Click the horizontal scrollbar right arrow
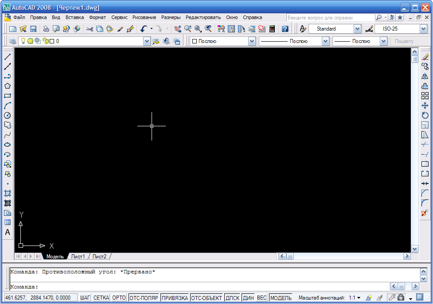 [407, 256]
